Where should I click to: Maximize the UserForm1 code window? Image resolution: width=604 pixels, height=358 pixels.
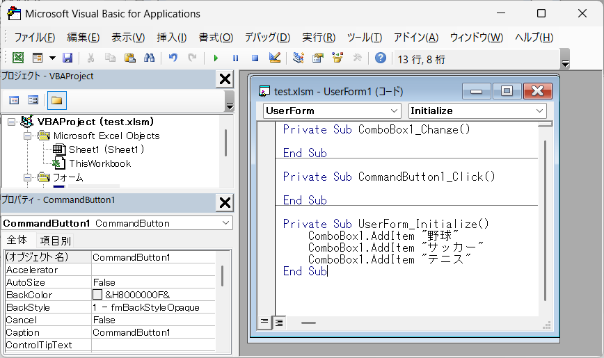507,91
